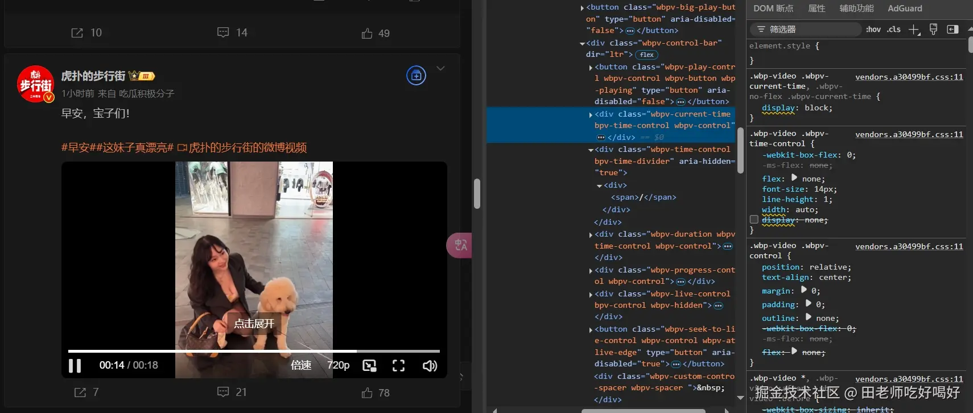Click the blue follow-plus icon on post
973x413 pixels.
[416, 76]
